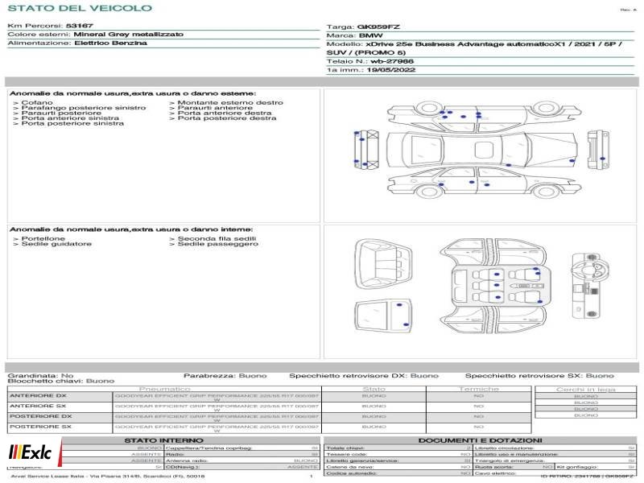The height and width of the screenshot is (483, 644).
Task: Select the 'ANTERIORE SX' tyre row
Action: pos(269,407)
